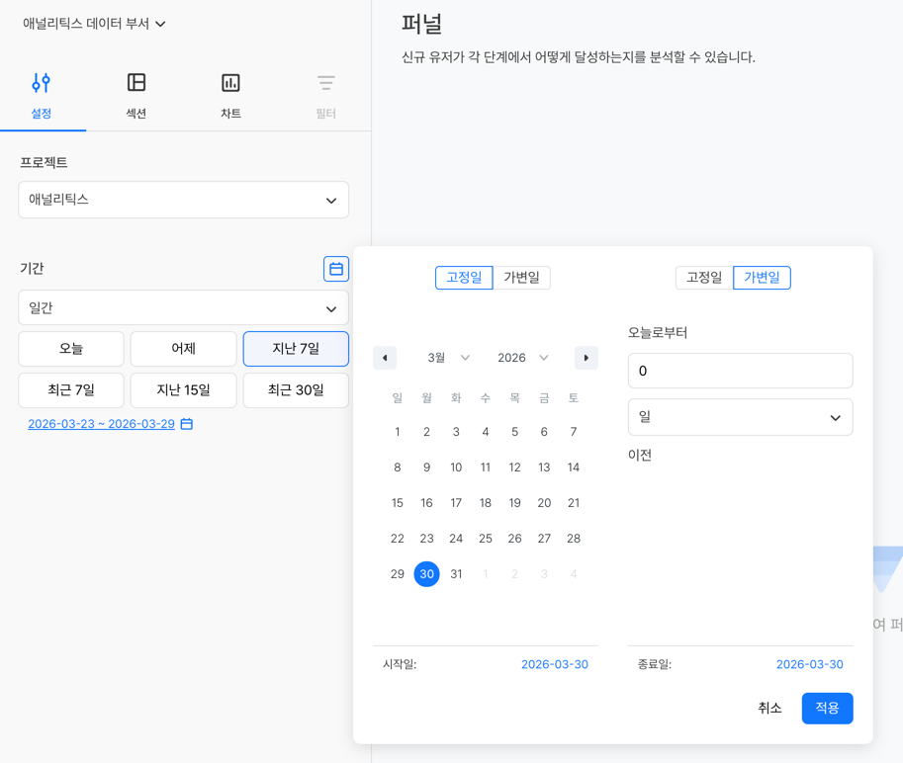Open the 섹션 layout icon tab
This screenshot has height=763, width=903.
[136, 83]
